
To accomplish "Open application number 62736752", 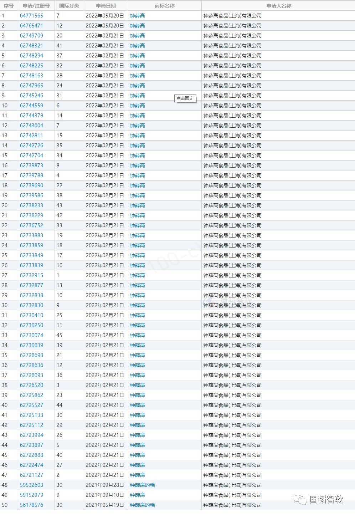I will [31, 225].
